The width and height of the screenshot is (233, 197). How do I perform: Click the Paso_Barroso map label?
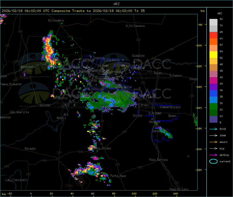pos(158,160)
